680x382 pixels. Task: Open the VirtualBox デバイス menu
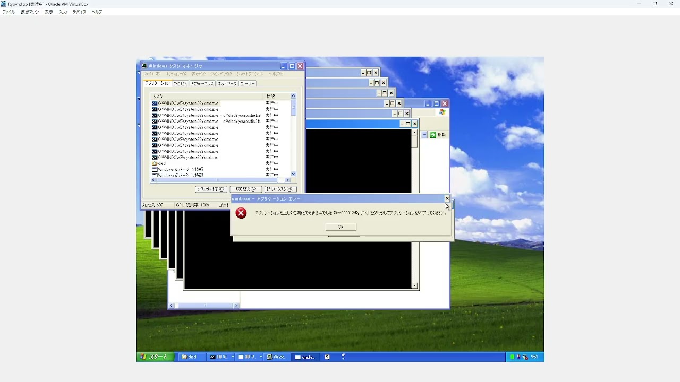point(80,12)
